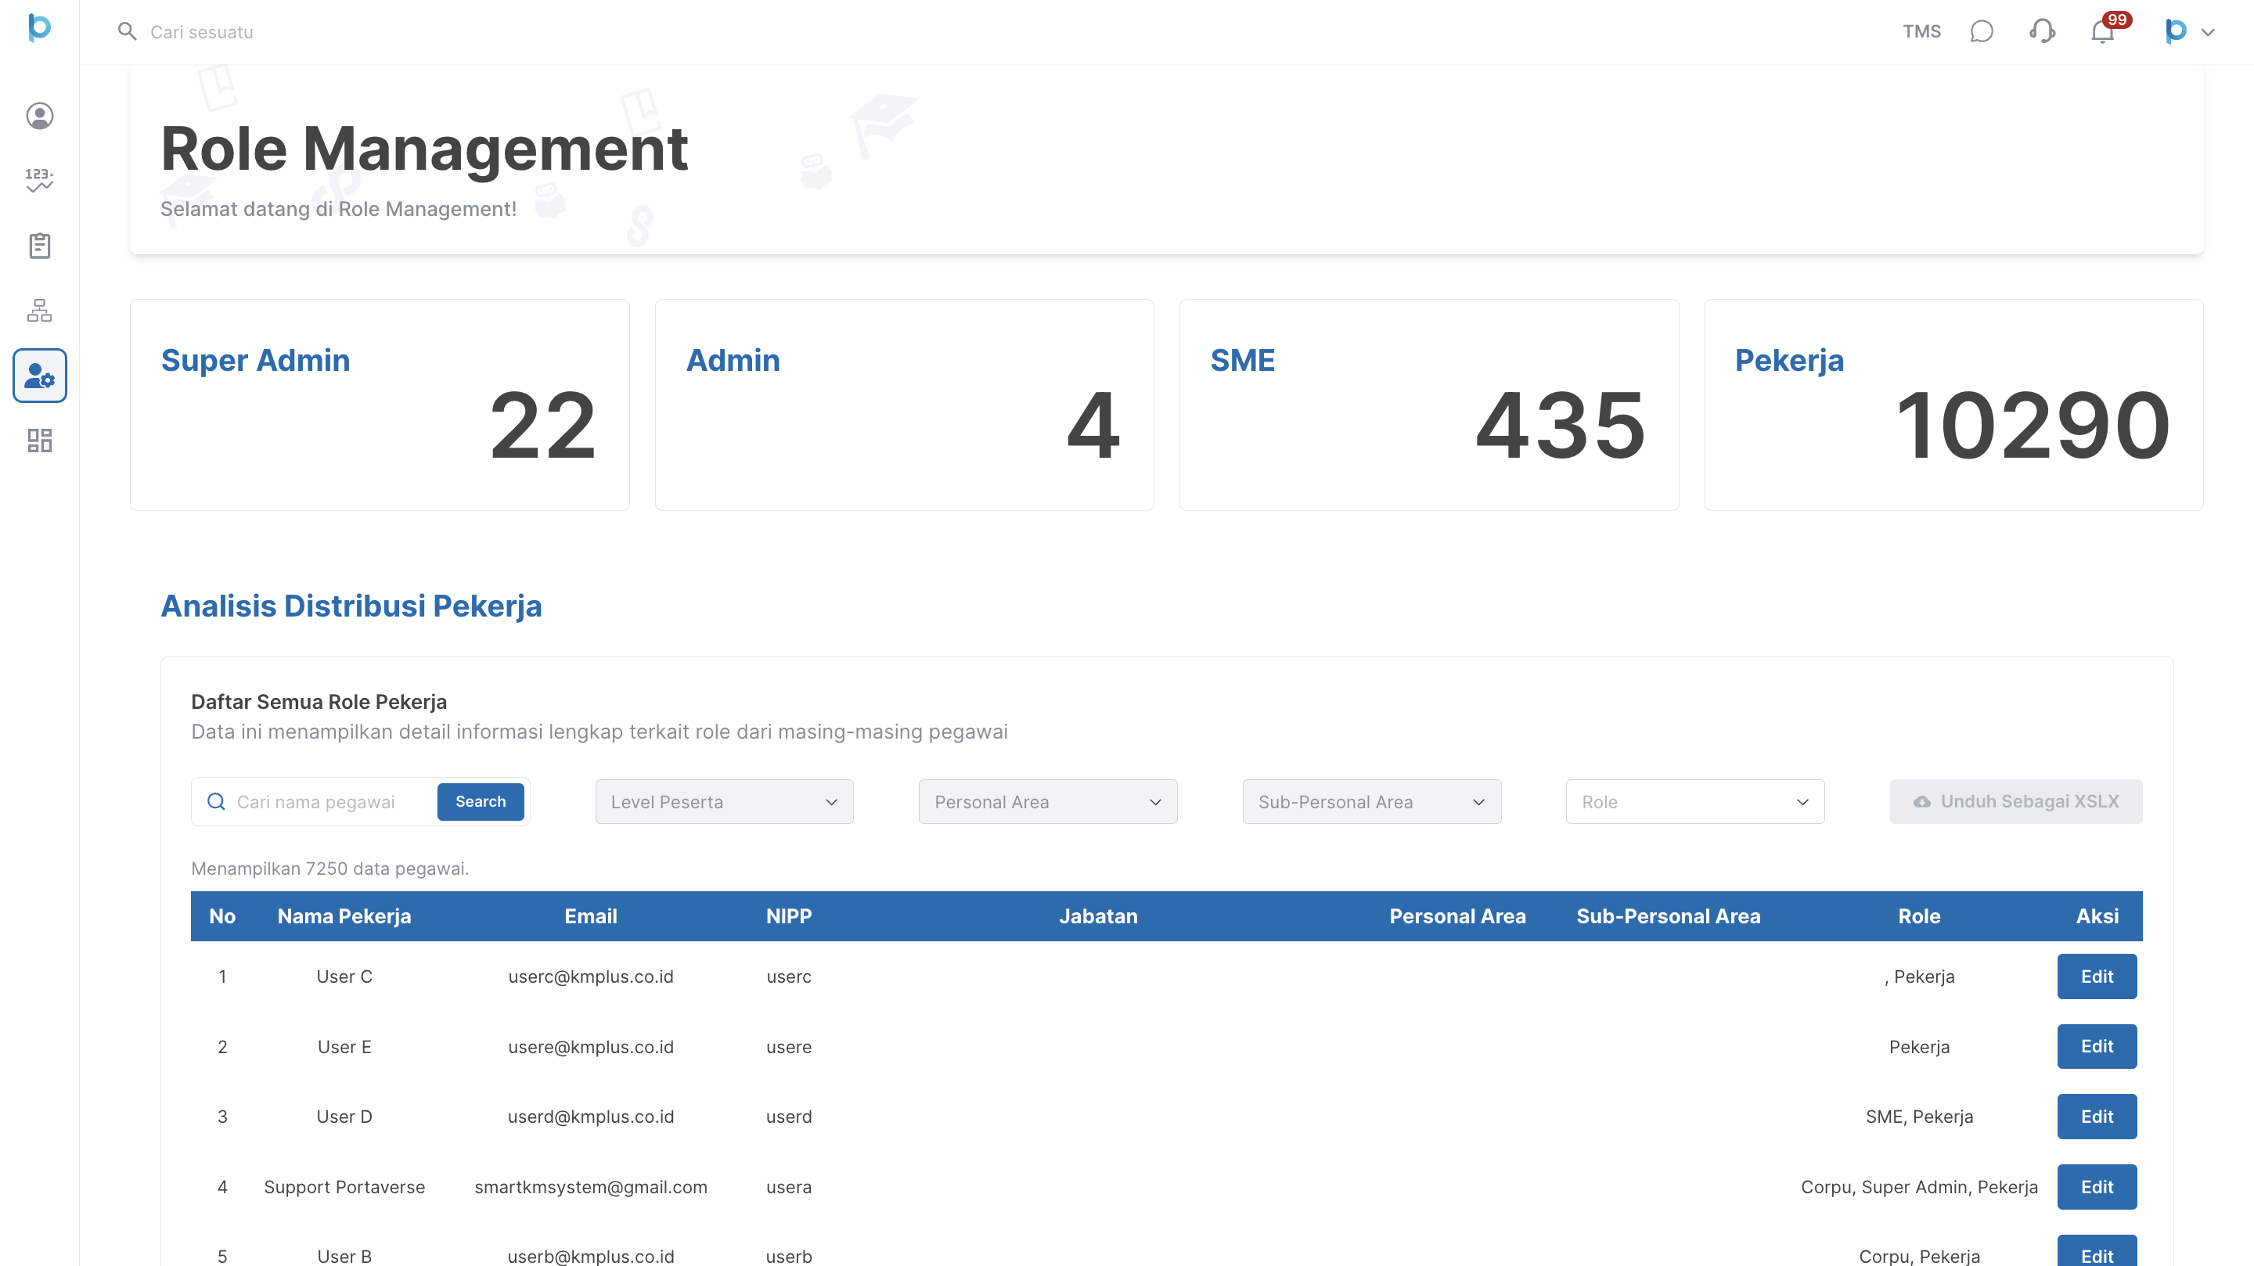
Task: Open the dashboard grid sidebar icon
Action: point(39,440)
